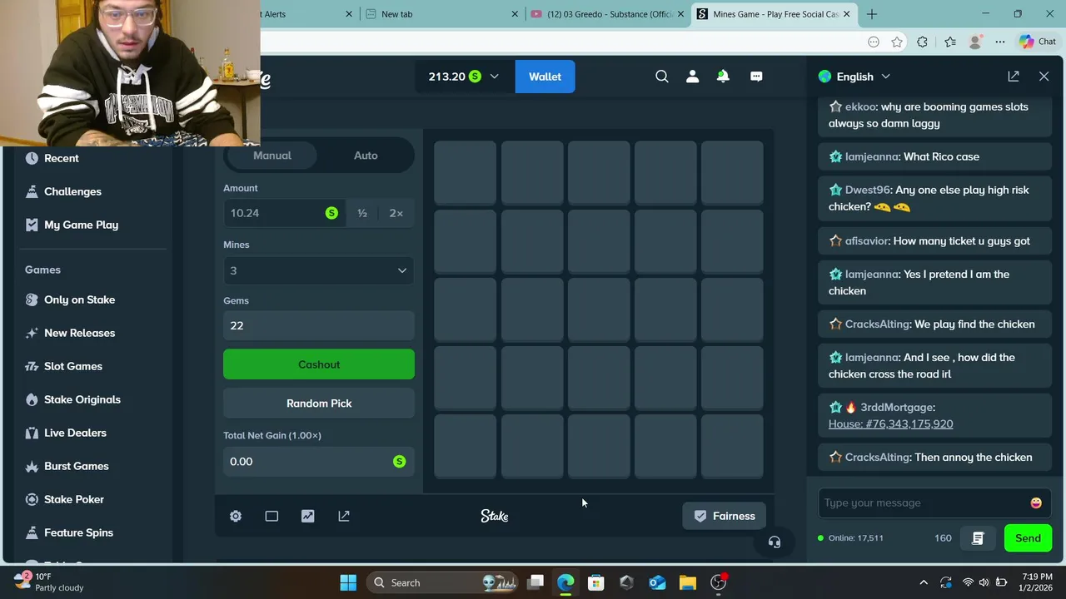This screenshot has height=599, width=1066.
Task: Open the Wallet
Action: pyautogui.click(x=545, y=77)
